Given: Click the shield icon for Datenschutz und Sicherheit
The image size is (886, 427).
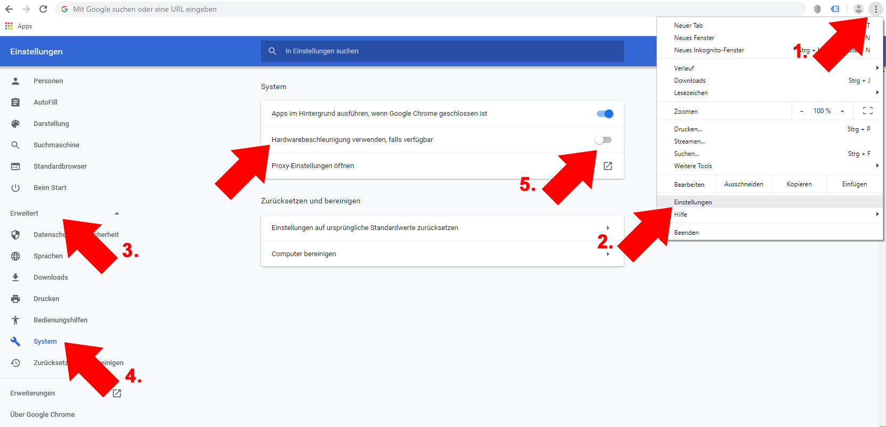Looking at the screenshot, I should coord(15,235).
